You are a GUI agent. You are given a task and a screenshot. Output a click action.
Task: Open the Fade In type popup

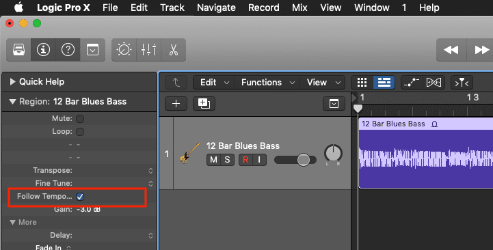(x=68, y=247)
